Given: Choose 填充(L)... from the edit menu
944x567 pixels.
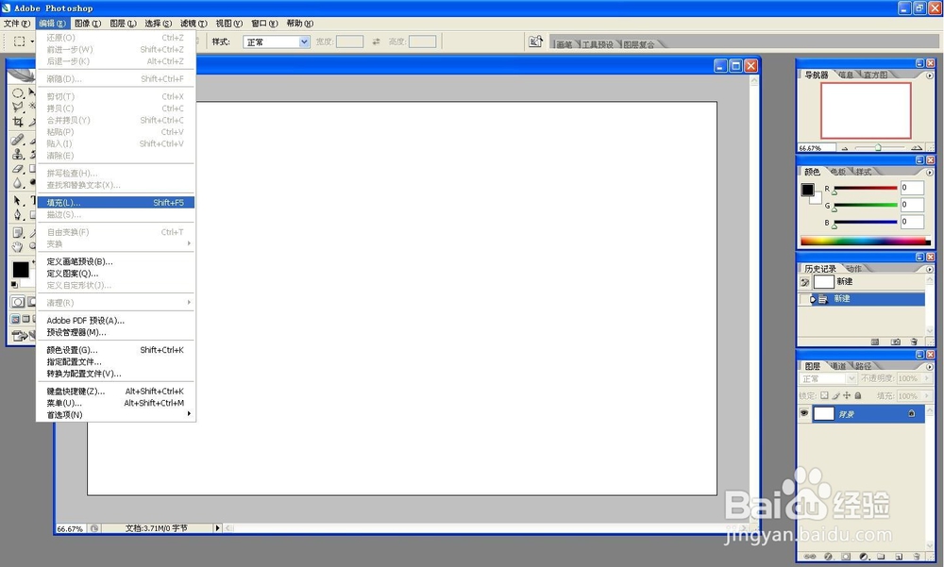Looking at the screenshot, I should (x=115, y=202).
